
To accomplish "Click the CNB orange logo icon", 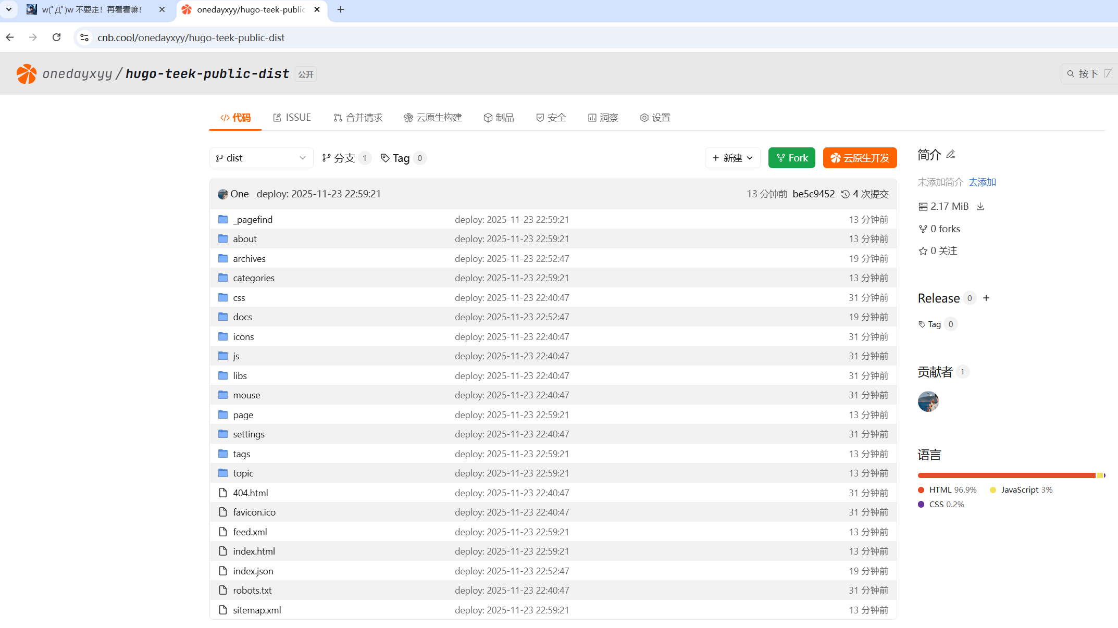I will pos(26,74).
